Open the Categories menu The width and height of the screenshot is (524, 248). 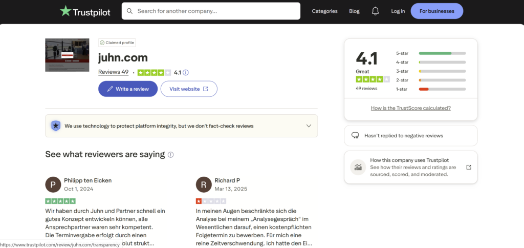(324, 11)
